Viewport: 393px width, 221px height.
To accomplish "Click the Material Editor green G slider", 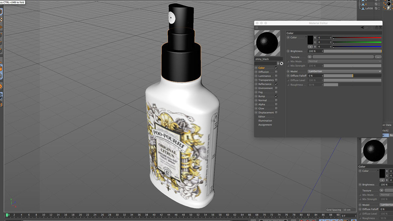I will tap(357, 42).
